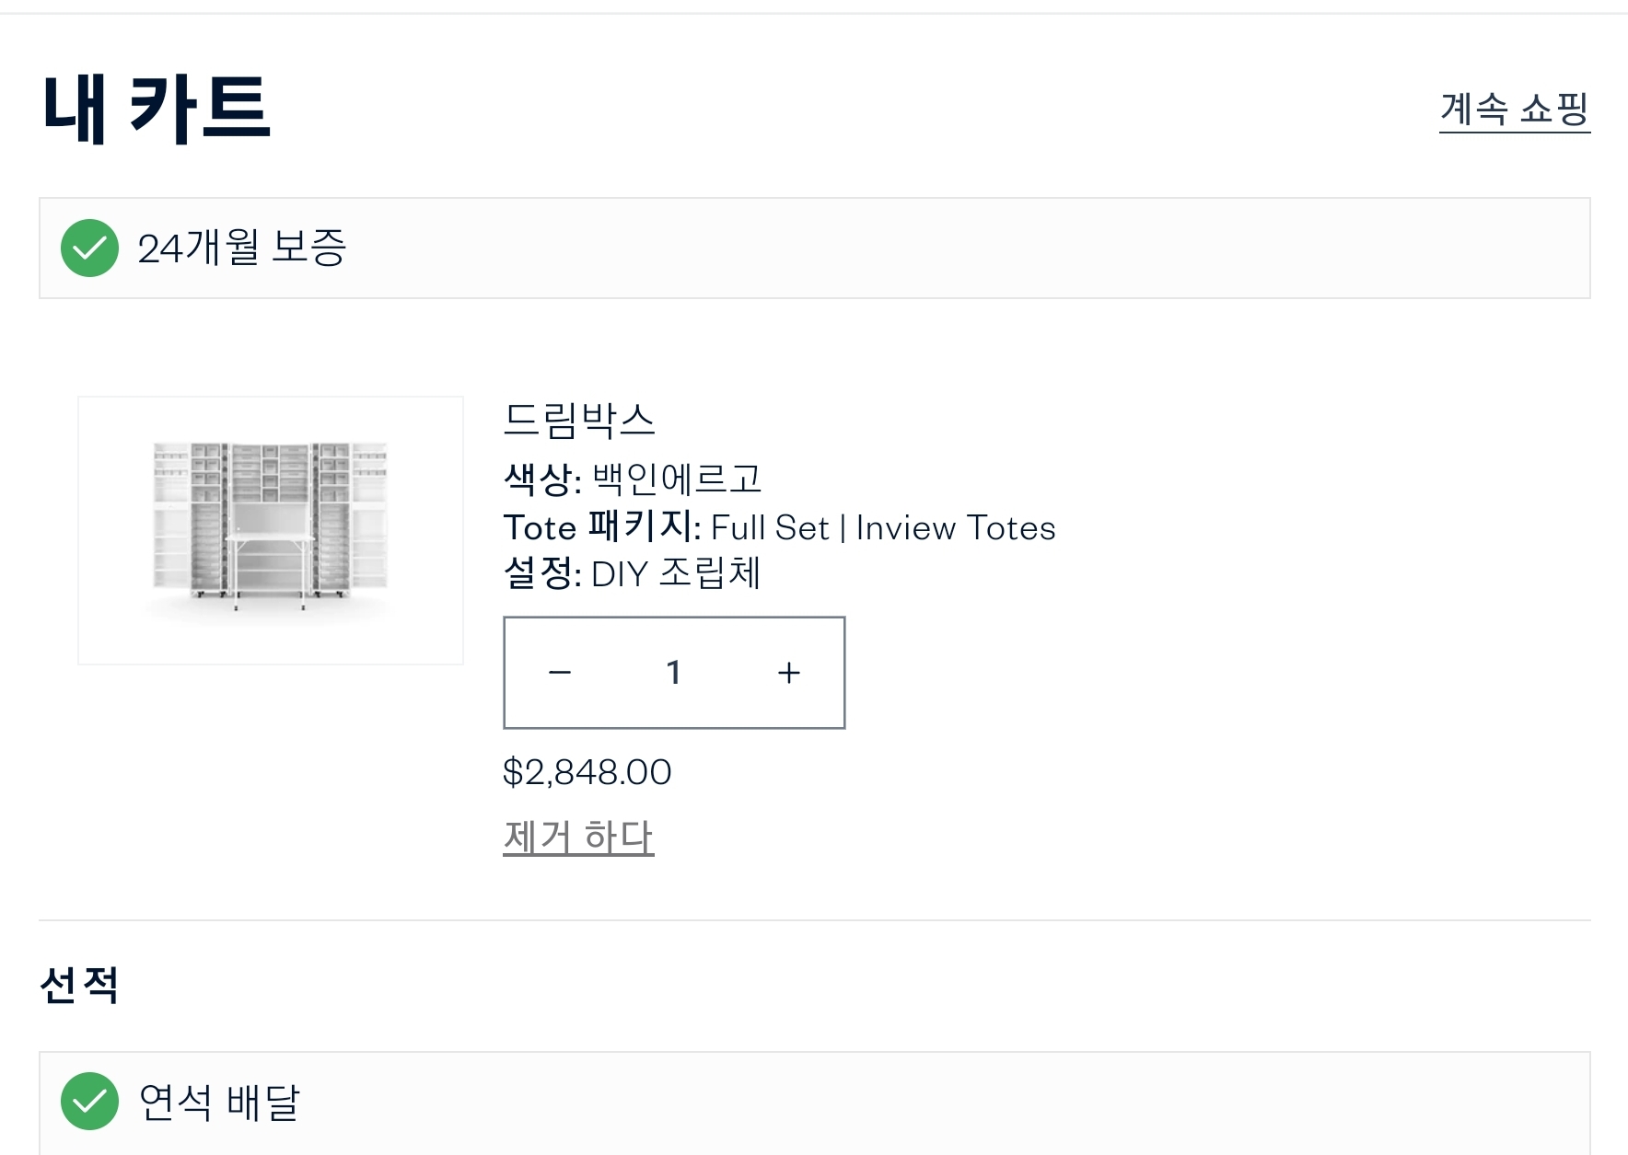The height and width of the screenshot is (1155, 1628).
Task: Click green checkmark beside 24개월 보증
Action: click(x=89, y=248)
